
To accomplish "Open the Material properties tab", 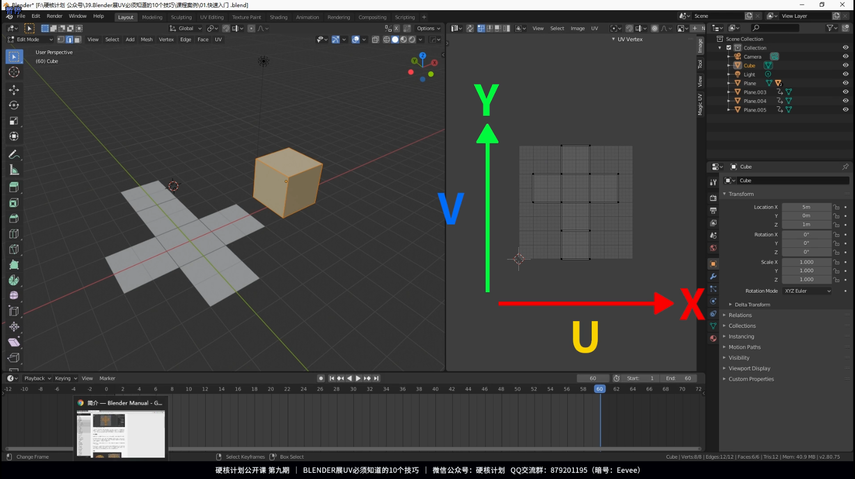I will click(713, 339).
